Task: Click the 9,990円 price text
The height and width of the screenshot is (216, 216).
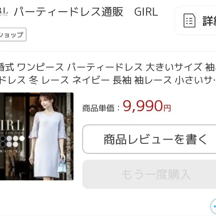Action: click(x=147, y=106)
